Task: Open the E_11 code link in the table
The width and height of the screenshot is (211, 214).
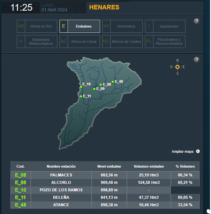Action: coord(20,197)
